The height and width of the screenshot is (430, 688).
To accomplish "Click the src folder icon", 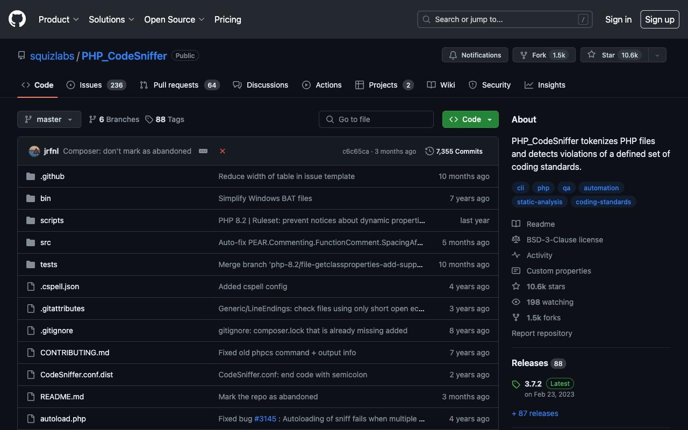I will [31, 242].
